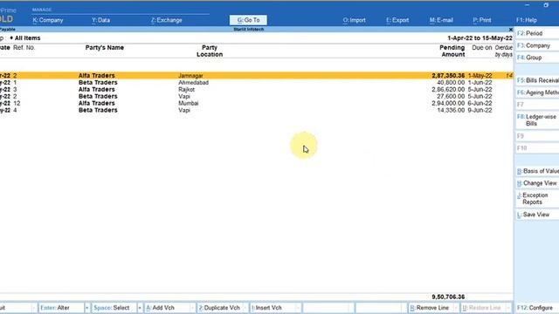Click H: Change View
This screenshot has width=559, height=314.
(537, 183)
